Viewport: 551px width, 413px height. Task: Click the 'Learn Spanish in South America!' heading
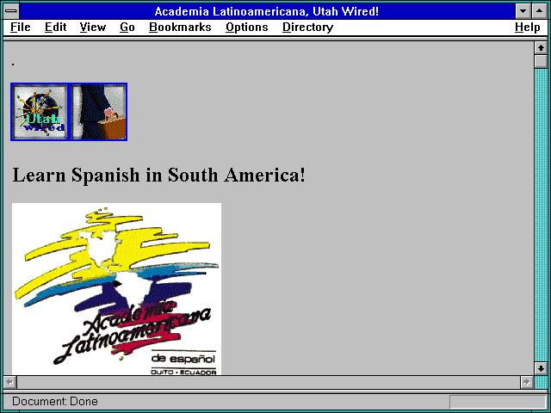(x=158, y=175)
